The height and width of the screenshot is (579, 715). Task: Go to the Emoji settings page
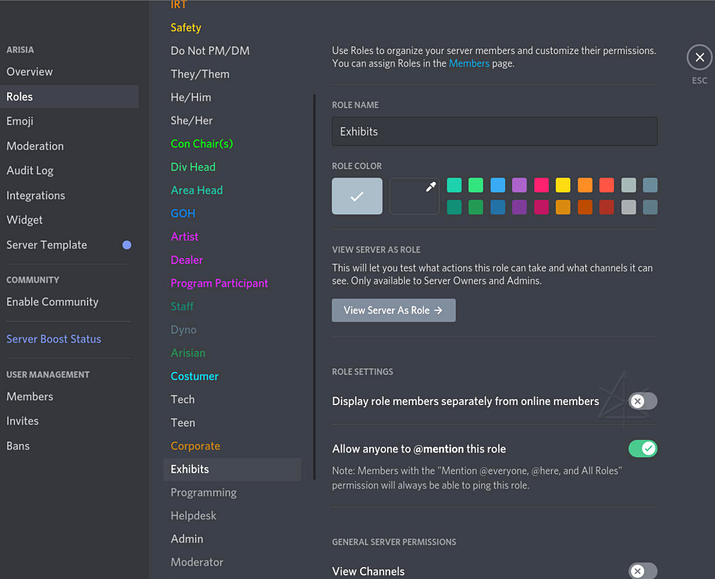(x=20, y=121)
